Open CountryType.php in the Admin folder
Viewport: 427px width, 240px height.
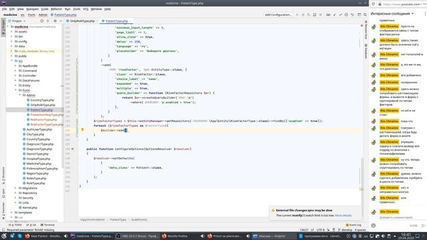pyautogui.click(x=42, y=100)
